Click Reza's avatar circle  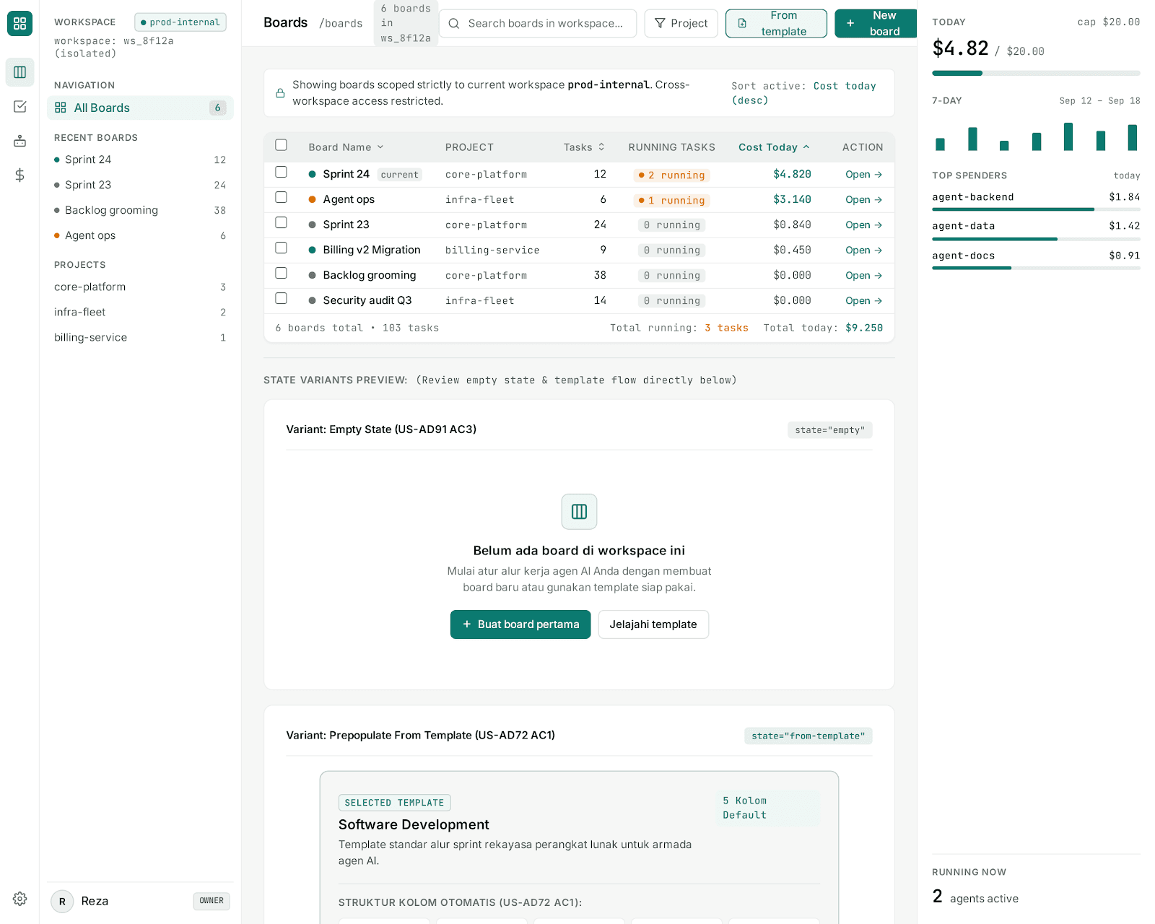coord(62,901)
